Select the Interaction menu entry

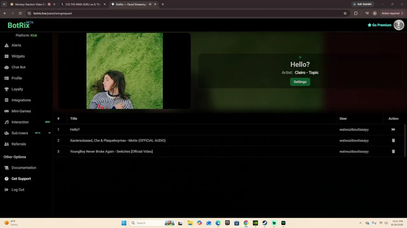[x=20, y=122]
